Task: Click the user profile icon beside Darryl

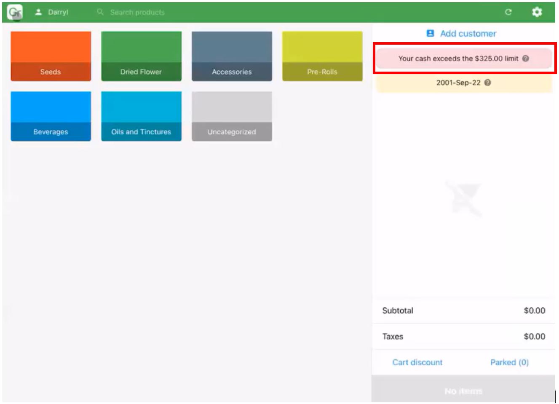Action: (38, 12)
